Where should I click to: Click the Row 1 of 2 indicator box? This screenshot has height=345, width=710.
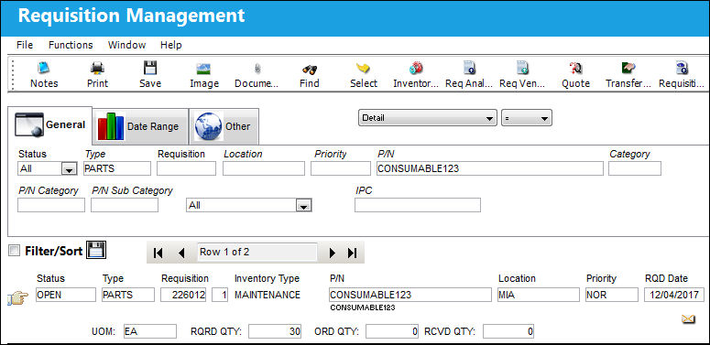pyautogui.click(x=257, y=253)
